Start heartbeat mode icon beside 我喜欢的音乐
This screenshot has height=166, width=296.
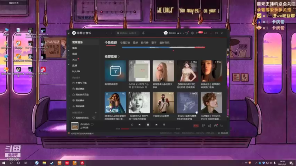(94, 118)
